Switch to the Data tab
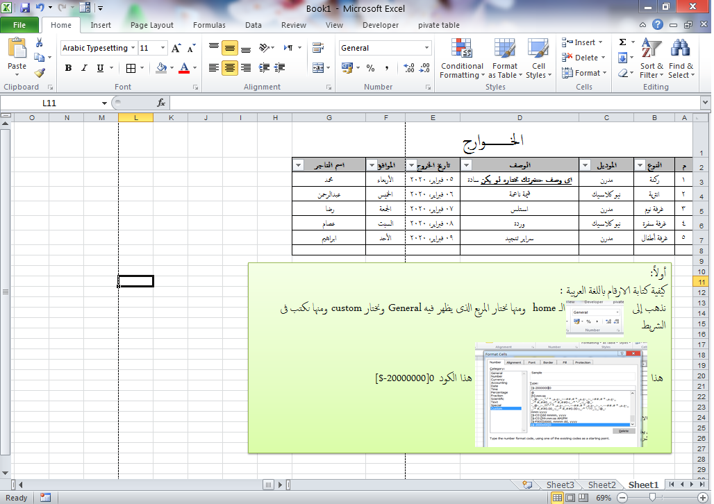The height and width of the screenshot is (504, 714). 254,25
